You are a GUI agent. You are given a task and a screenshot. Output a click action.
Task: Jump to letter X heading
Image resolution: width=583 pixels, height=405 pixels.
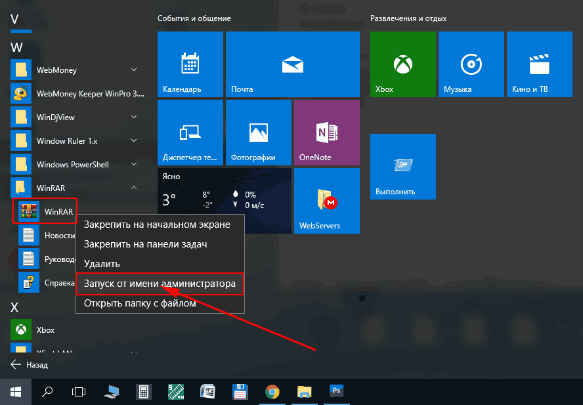14,308
